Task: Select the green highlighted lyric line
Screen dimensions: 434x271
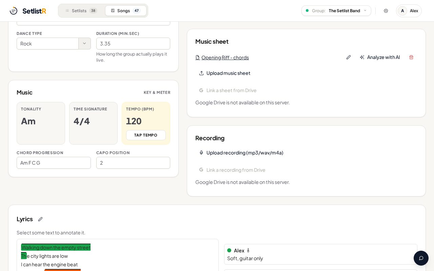Action: click(56, 247)
